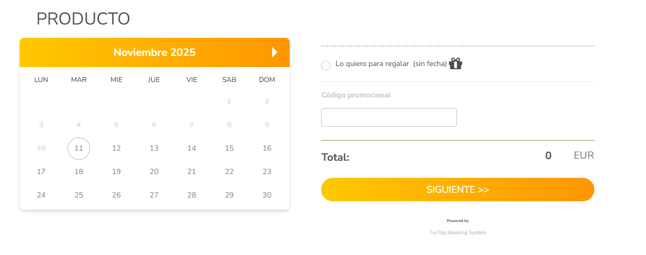The height and width of the screenshot is (255, 646).
Task: Select Friday the 14th
Action: click(x=192, y=148)
